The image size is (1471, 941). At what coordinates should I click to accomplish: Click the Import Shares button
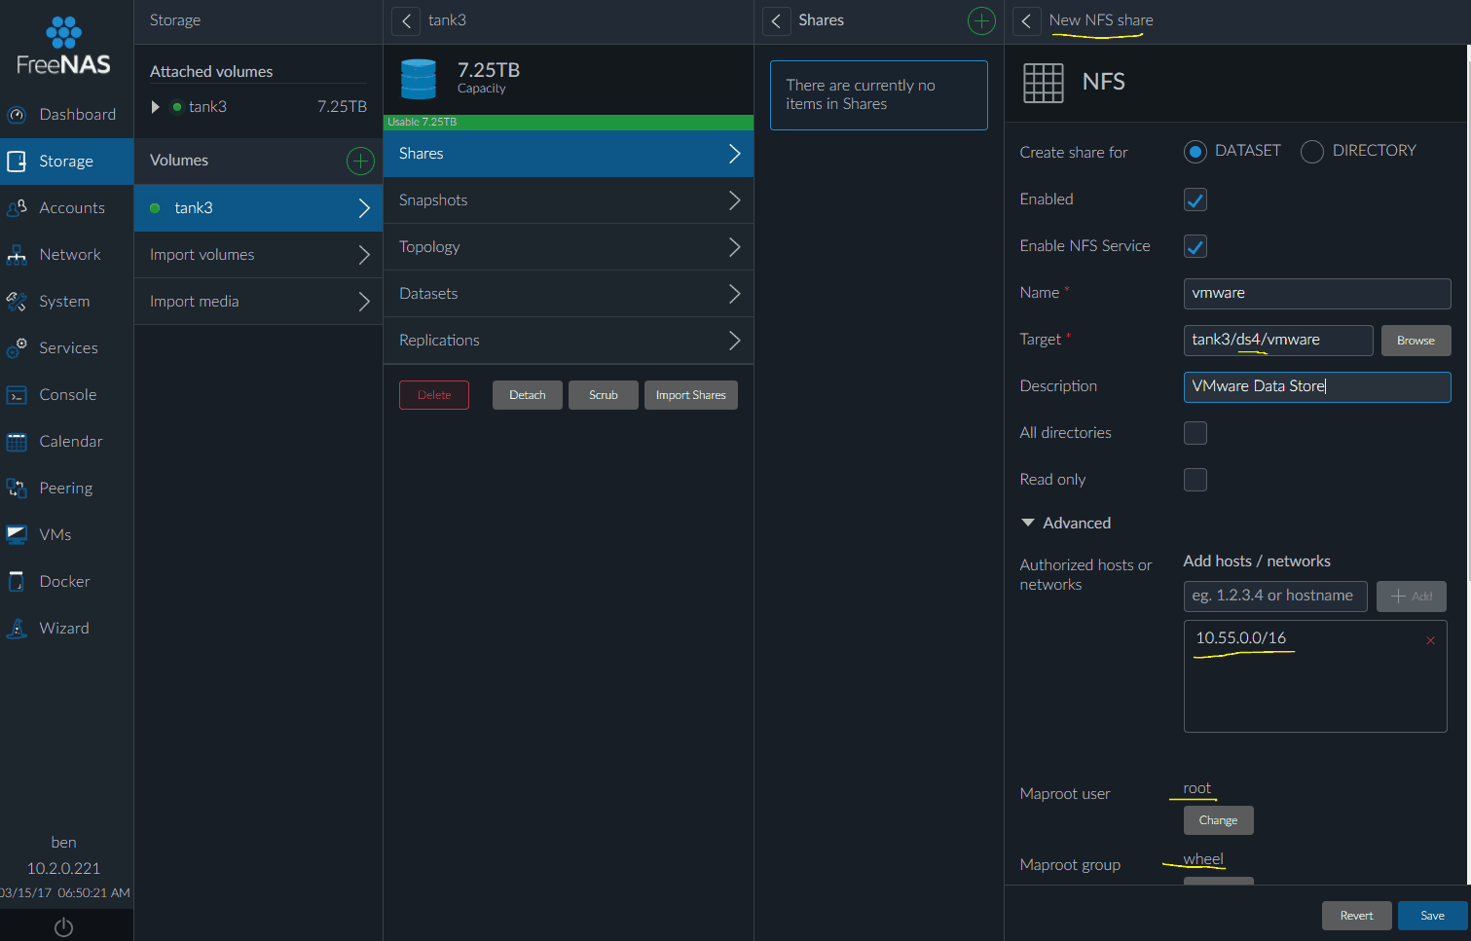(691, 395)
